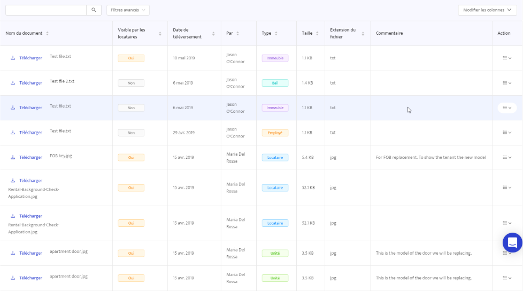
Task: Click the Oui badge in the FOB key.jpg row
Action: click(131, 157)
